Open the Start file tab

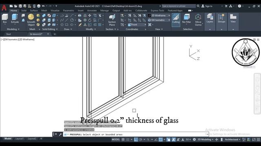click(9, 34)
